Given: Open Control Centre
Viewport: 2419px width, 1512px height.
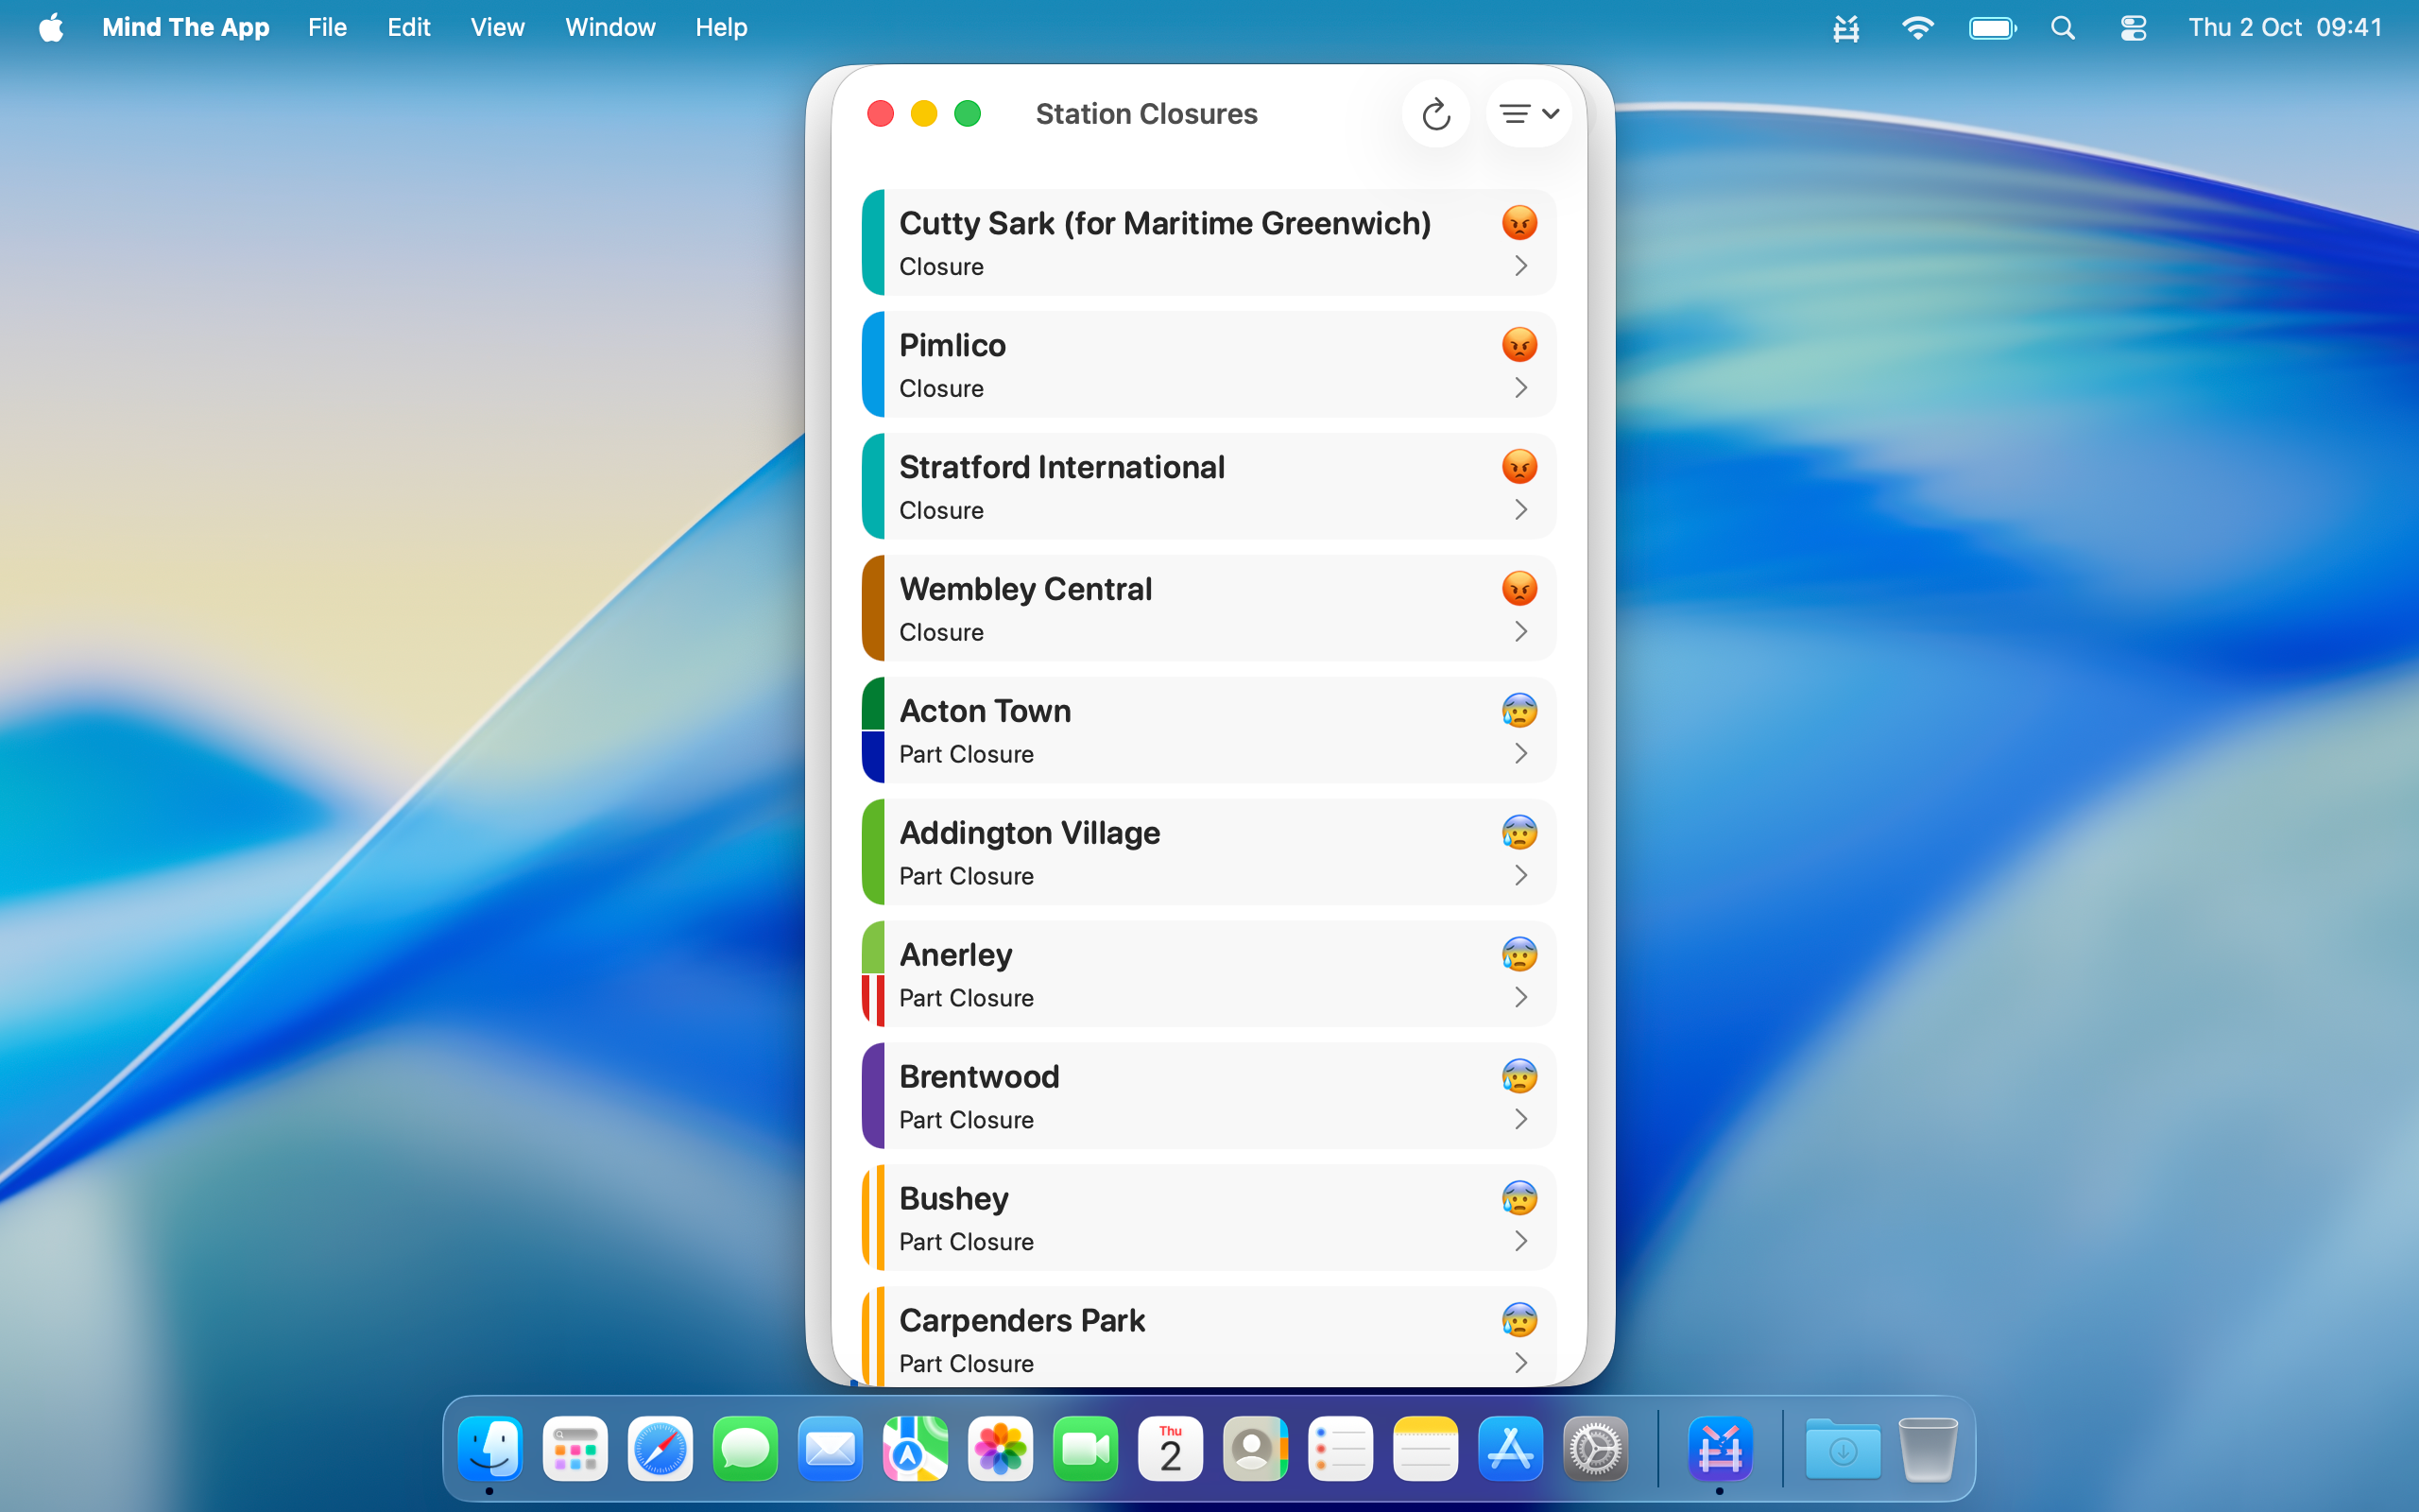Looking at the screenshot, I should click(x=2133, y=28).
